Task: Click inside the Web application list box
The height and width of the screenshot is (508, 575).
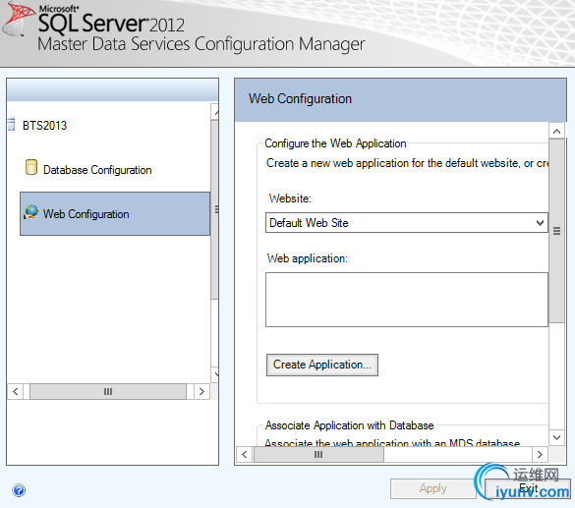Action: click(x=406, y=300)
